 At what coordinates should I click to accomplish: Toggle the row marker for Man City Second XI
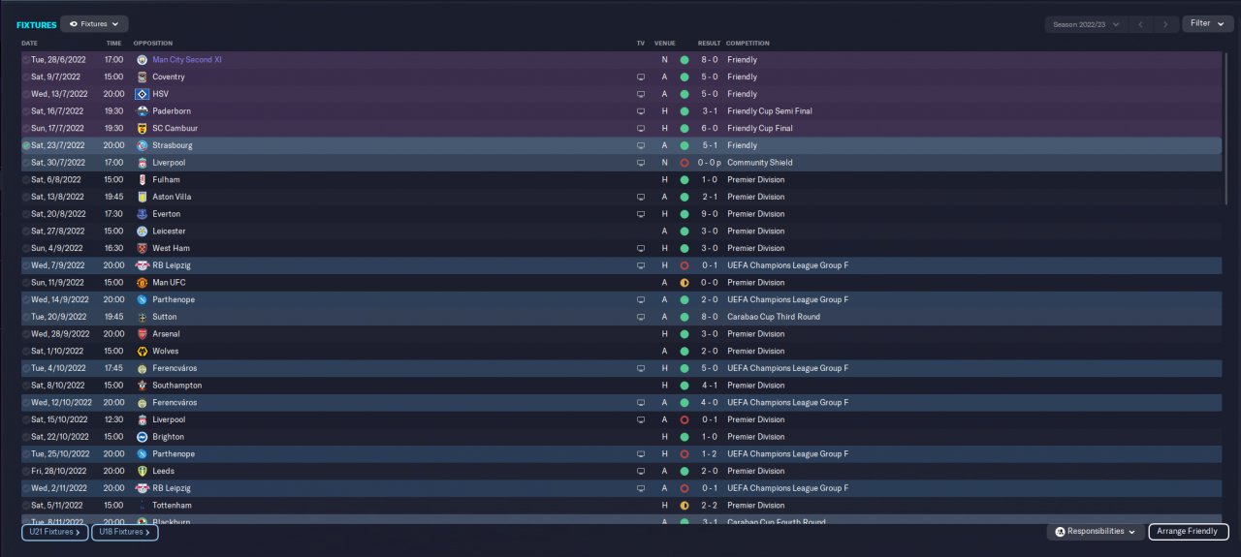tap(26, 60)
